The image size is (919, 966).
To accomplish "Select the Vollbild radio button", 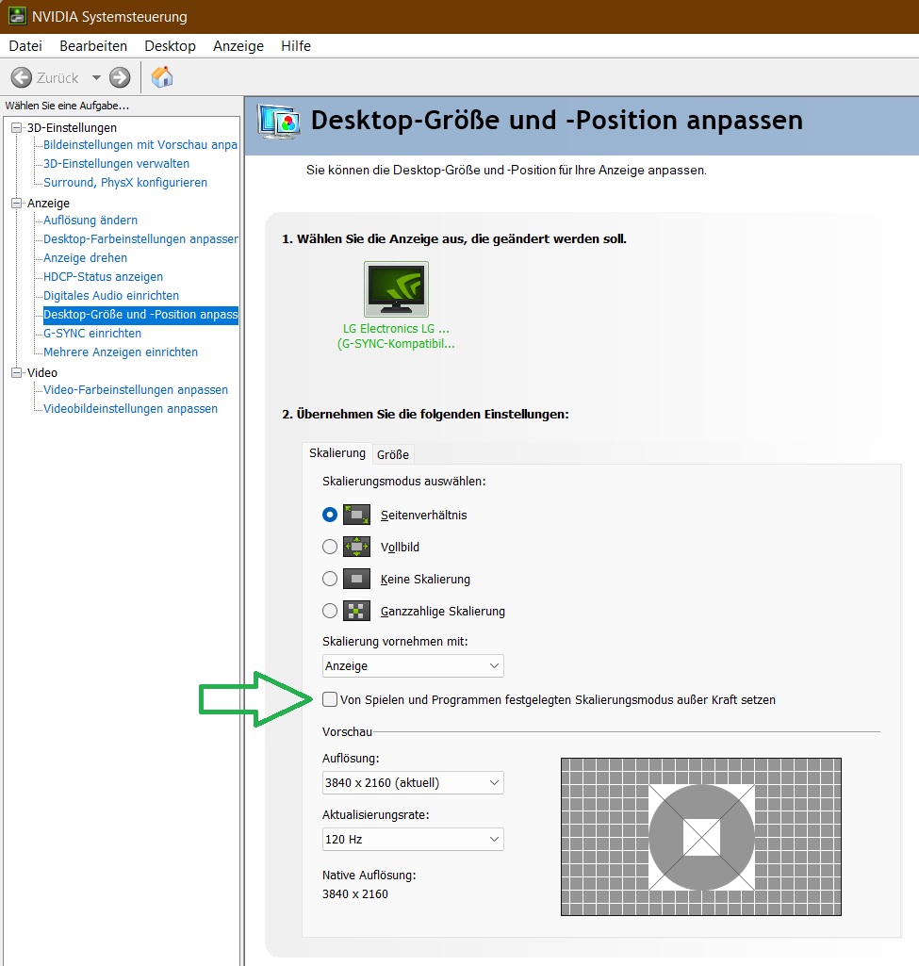I will coord(331,547).
